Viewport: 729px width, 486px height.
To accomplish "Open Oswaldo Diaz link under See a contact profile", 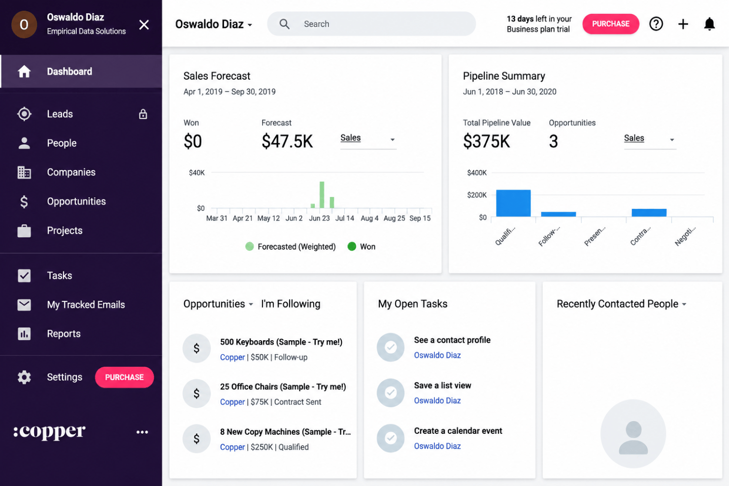I will pos(437,356).
